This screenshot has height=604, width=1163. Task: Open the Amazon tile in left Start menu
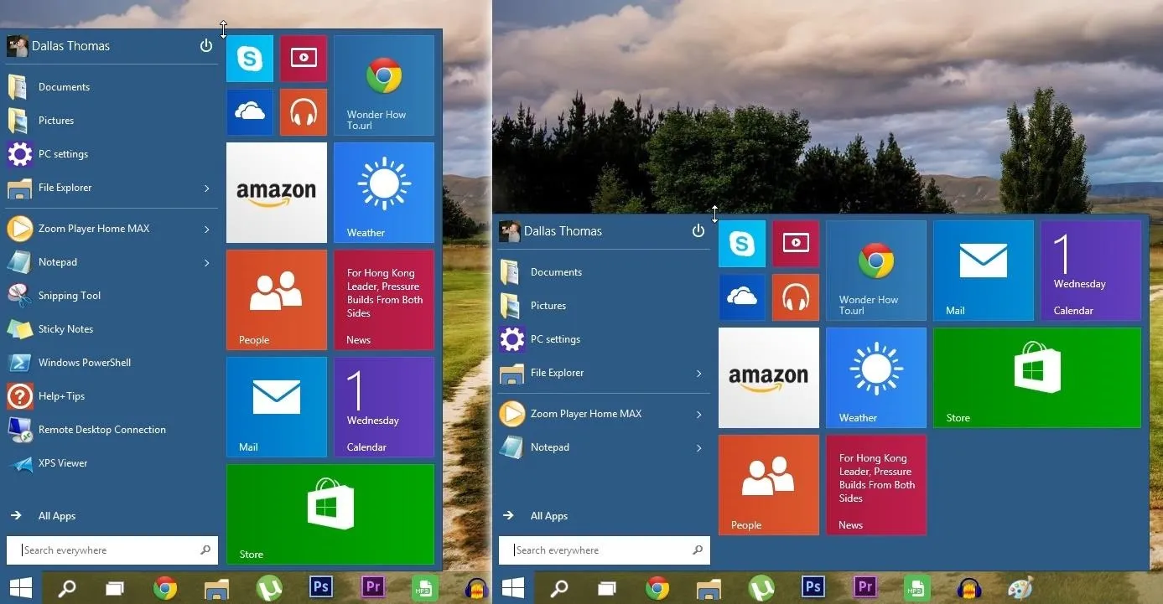[x=277, y=193]
